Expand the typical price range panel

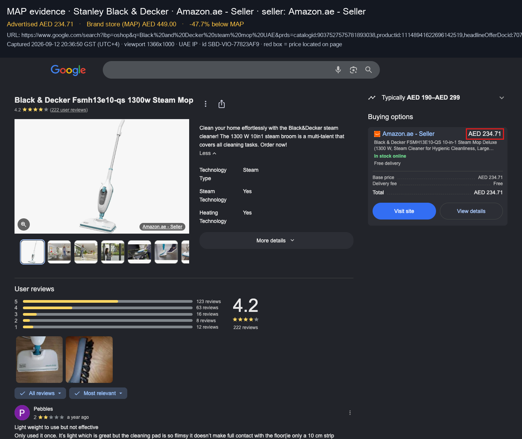coord(502,98)
